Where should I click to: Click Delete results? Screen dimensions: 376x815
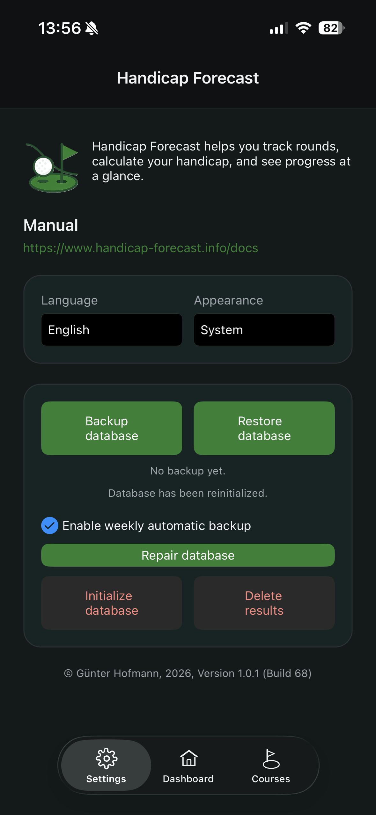[264, 603]
